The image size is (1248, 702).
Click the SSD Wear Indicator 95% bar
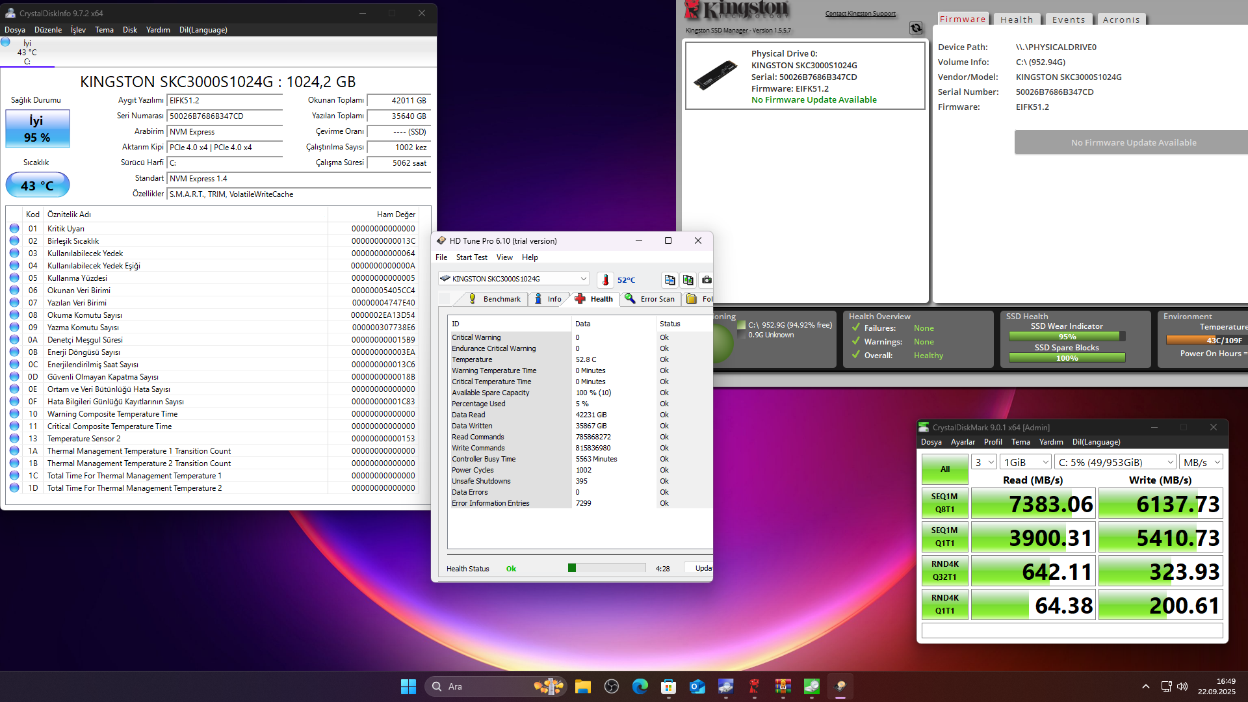click(1067, 337)
